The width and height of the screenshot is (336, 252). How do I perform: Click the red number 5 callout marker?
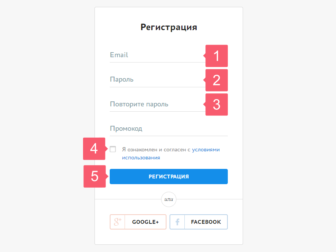point(95,176)
